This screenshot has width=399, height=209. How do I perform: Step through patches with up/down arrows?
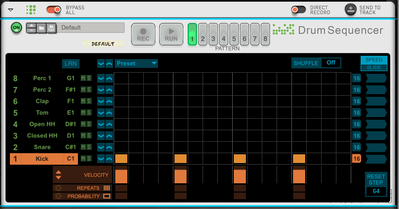pyautogui.click(x=31, y=28)
